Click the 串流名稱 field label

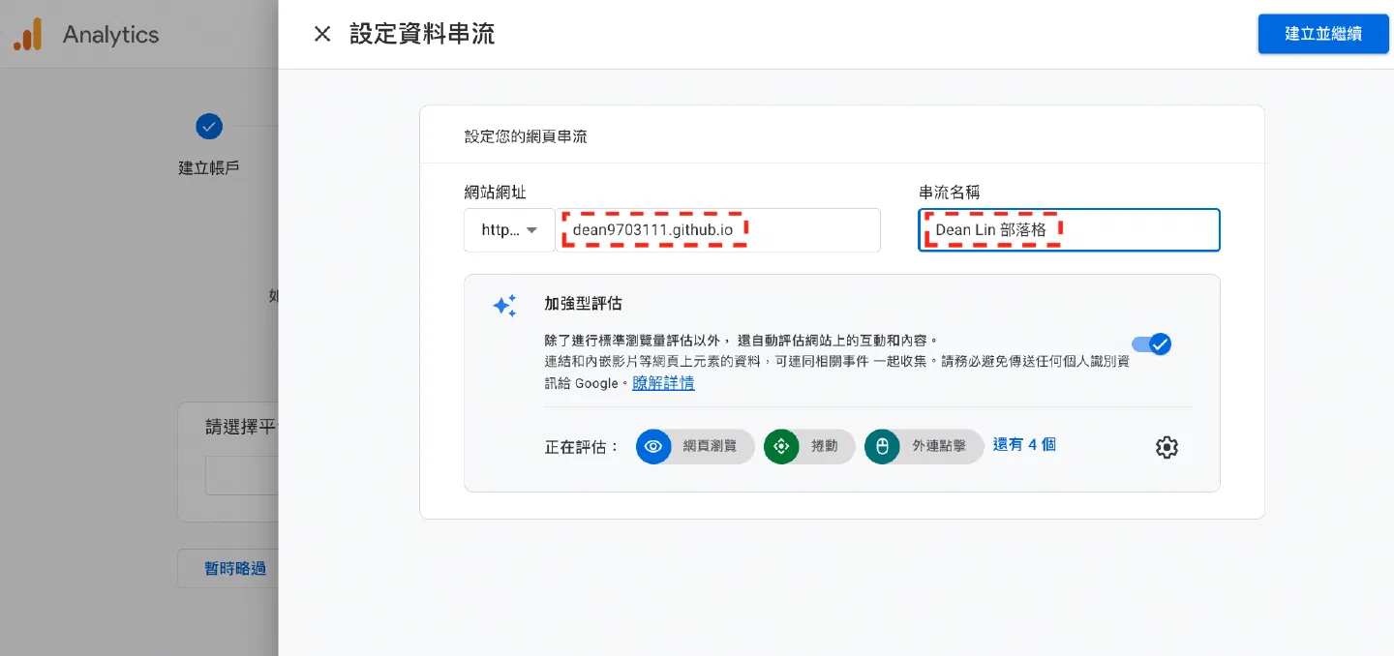tap(950, 193)
